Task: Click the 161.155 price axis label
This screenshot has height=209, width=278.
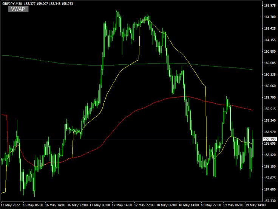Action: click(270, 40)
